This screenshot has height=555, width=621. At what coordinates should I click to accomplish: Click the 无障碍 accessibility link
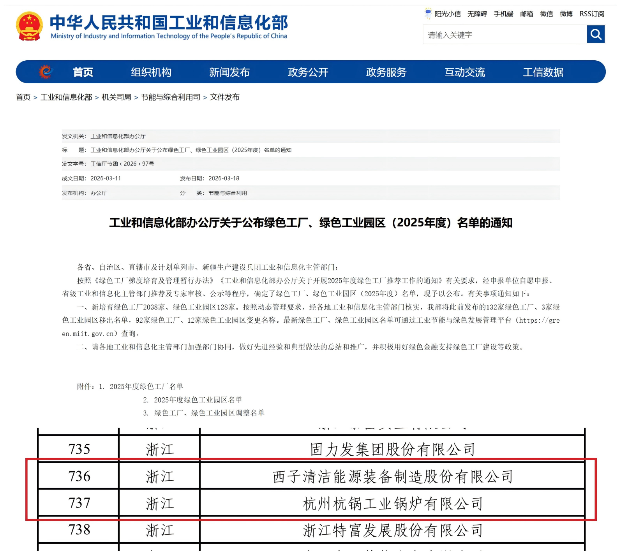tap(477, 14)
